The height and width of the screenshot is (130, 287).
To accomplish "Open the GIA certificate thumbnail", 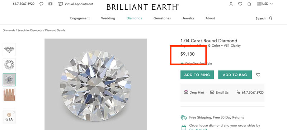I will [9, 117].
